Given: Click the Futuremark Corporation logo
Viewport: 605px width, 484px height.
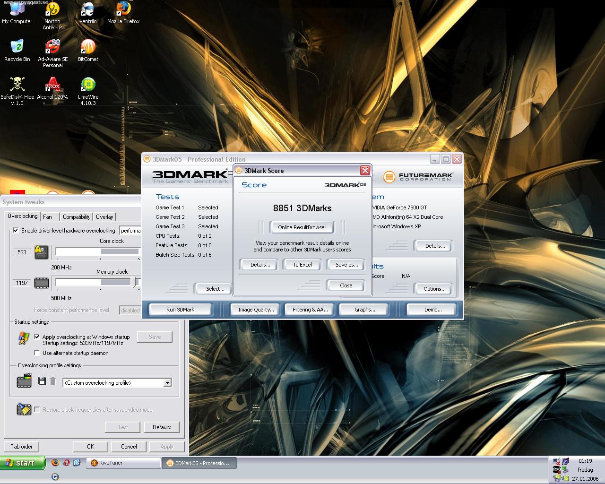Looking at the screenshot, I should point(418,177).
